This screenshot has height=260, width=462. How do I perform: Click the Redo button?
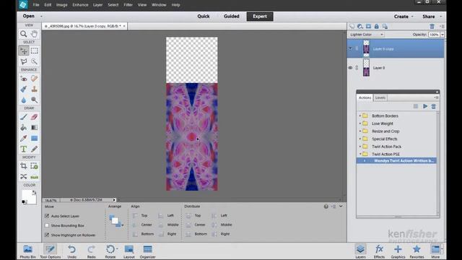[x=92, y=251]
